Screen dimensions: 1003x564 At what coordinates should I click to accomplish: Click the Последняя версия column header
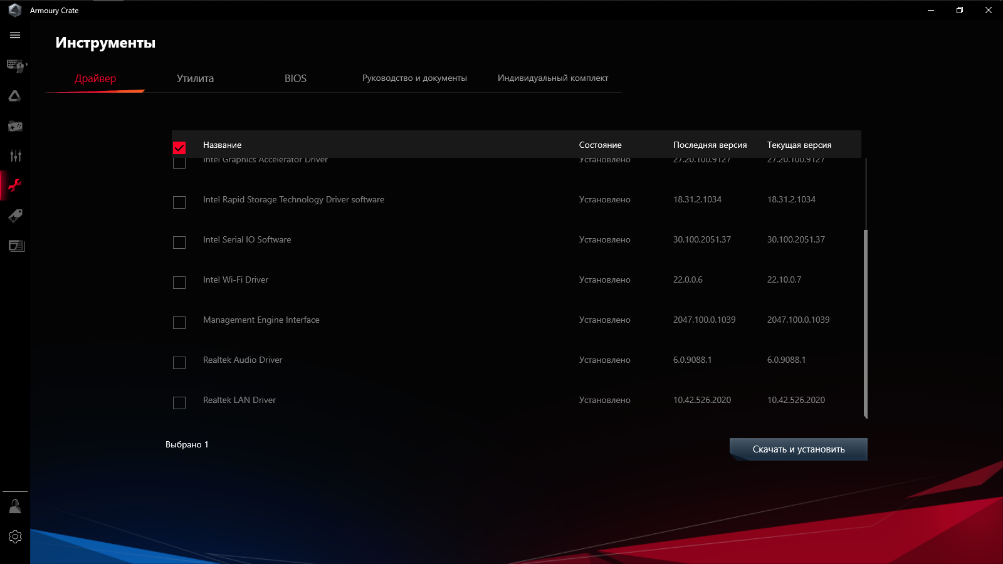(710, 145)
